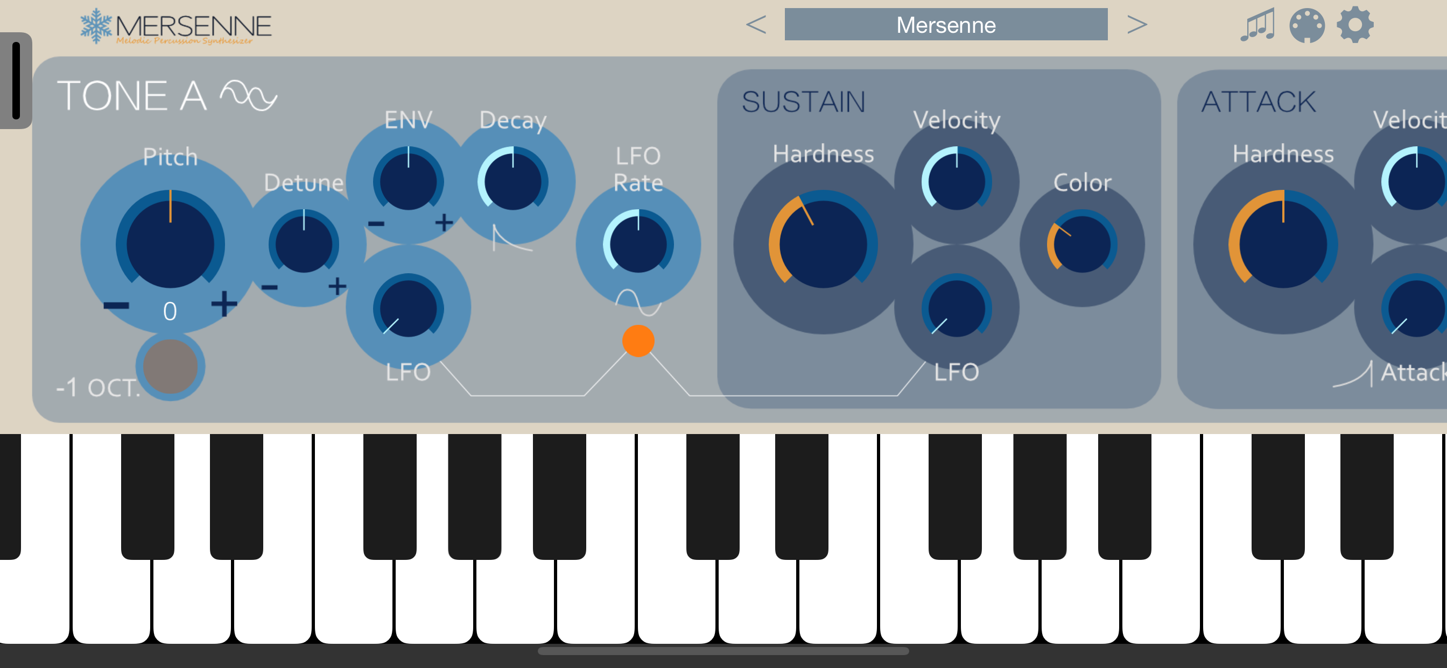Open the settings gear icon
This screenshot has height=668, width=1447.
tap(1355, 25)
